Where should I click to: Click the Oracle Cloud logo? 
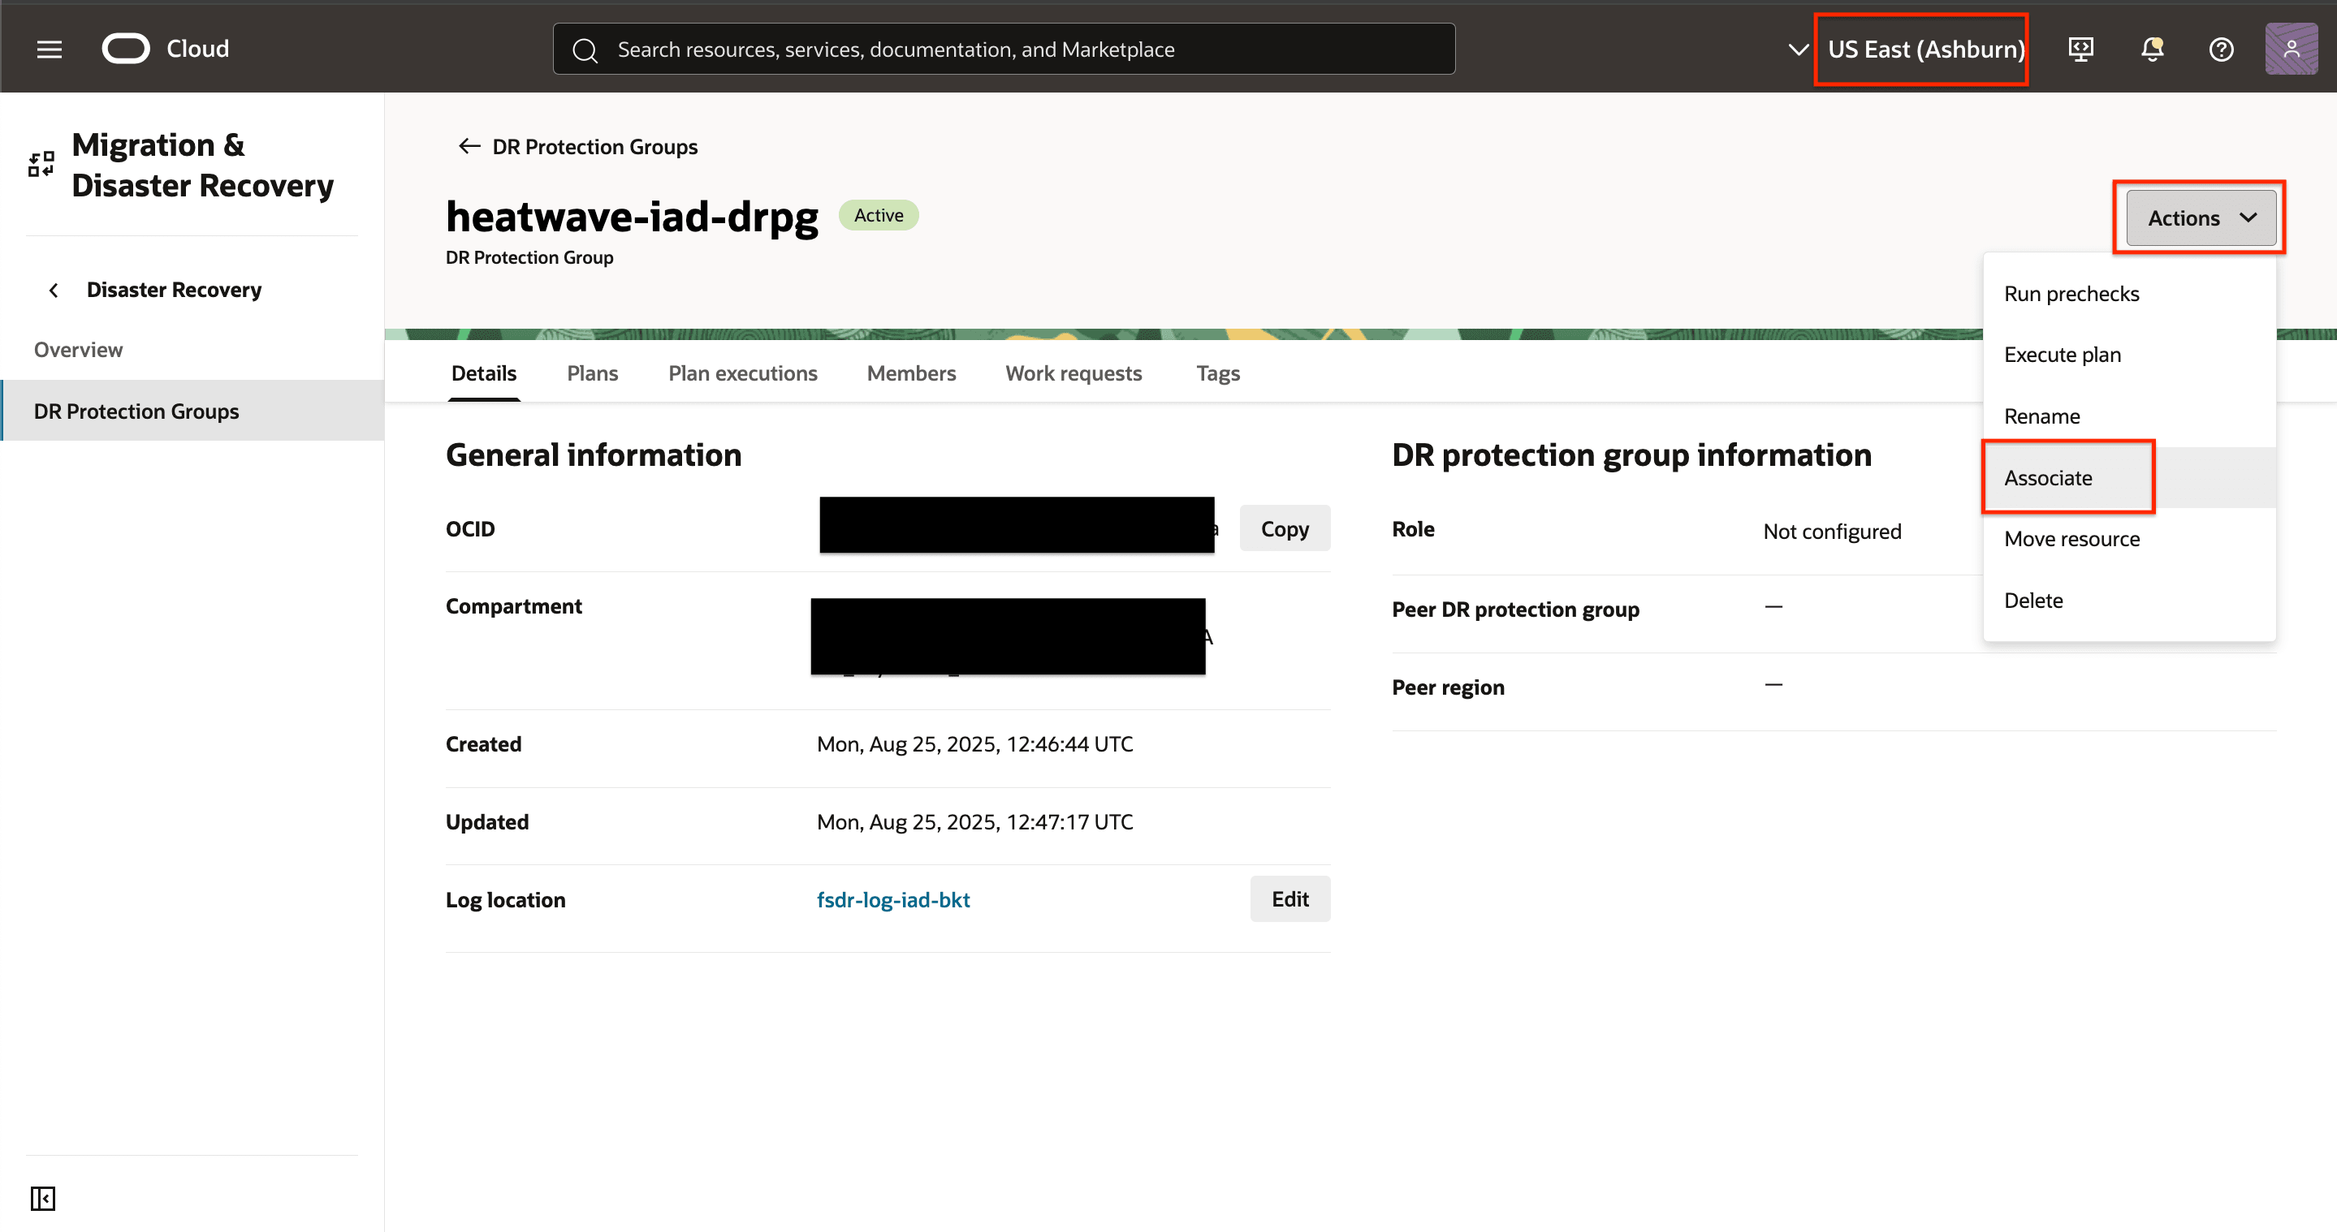[x=126, y=49]
